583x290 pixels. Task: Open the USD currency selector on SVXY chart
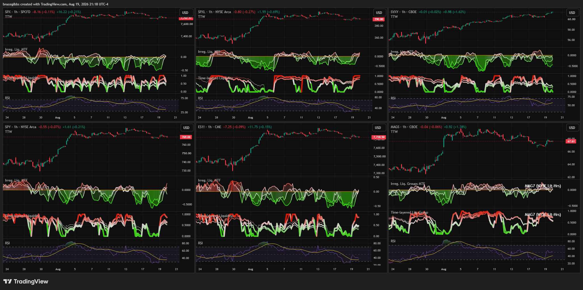572,13
